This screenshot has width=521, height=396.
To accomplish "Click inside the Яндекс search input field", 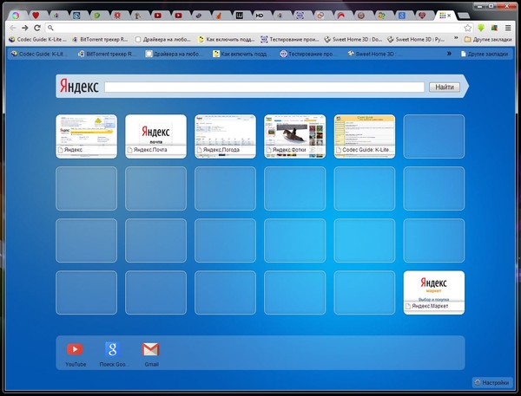I will [264, 87].
